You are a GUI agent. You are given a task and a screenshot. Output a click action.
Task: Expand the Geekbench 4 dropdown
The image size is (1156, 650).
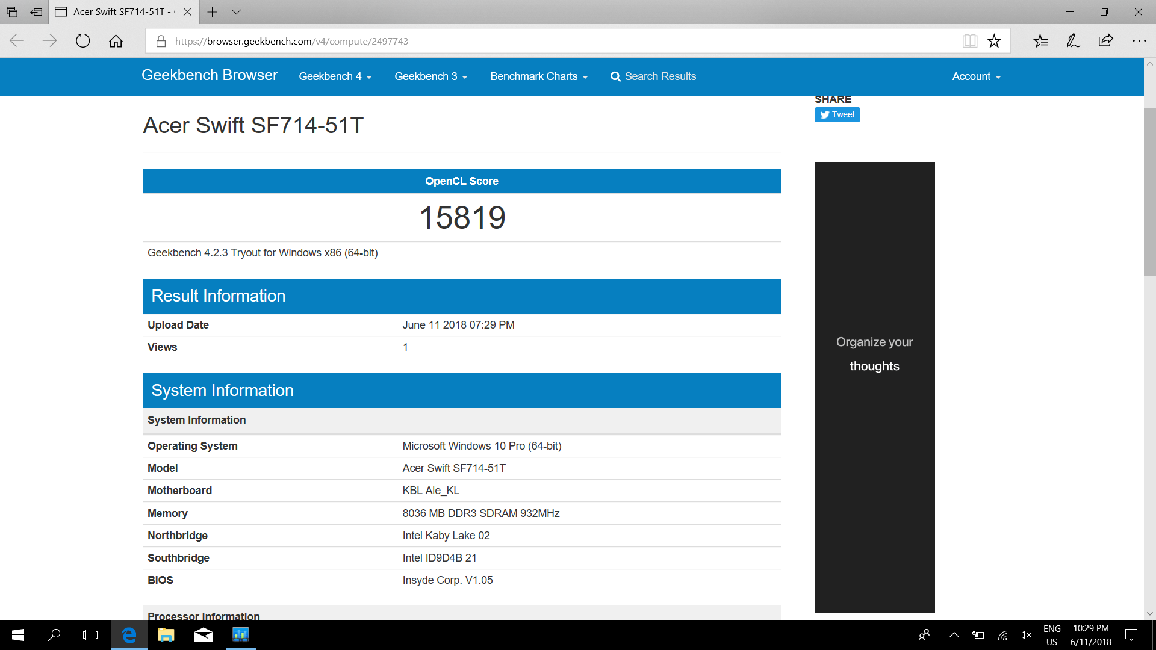(335, 76)
